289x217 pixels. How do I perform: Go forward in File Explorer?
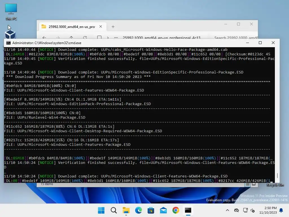click(x=58, y=38)
